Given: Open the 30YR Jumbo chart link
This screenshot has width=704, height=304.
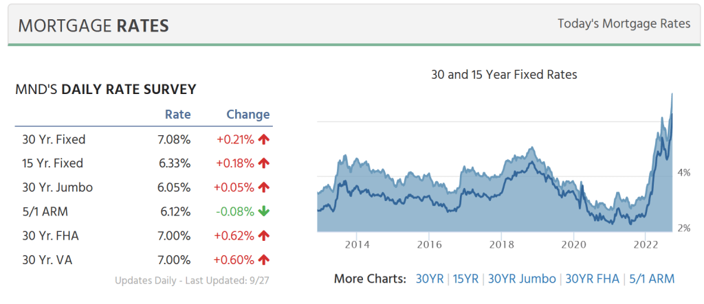Looking at the screenshot, I should pyautogui.click(x=522, y=279).
